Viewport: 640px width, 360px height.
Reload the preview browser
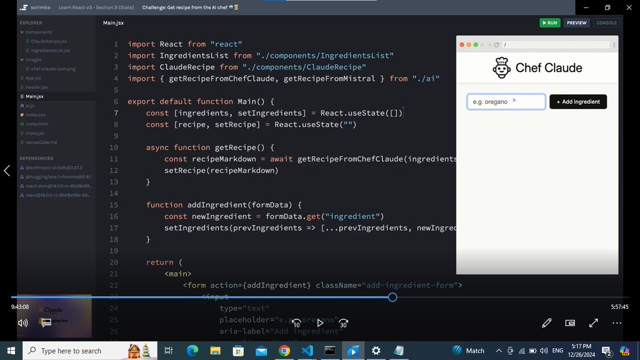[x=497, y=45]
